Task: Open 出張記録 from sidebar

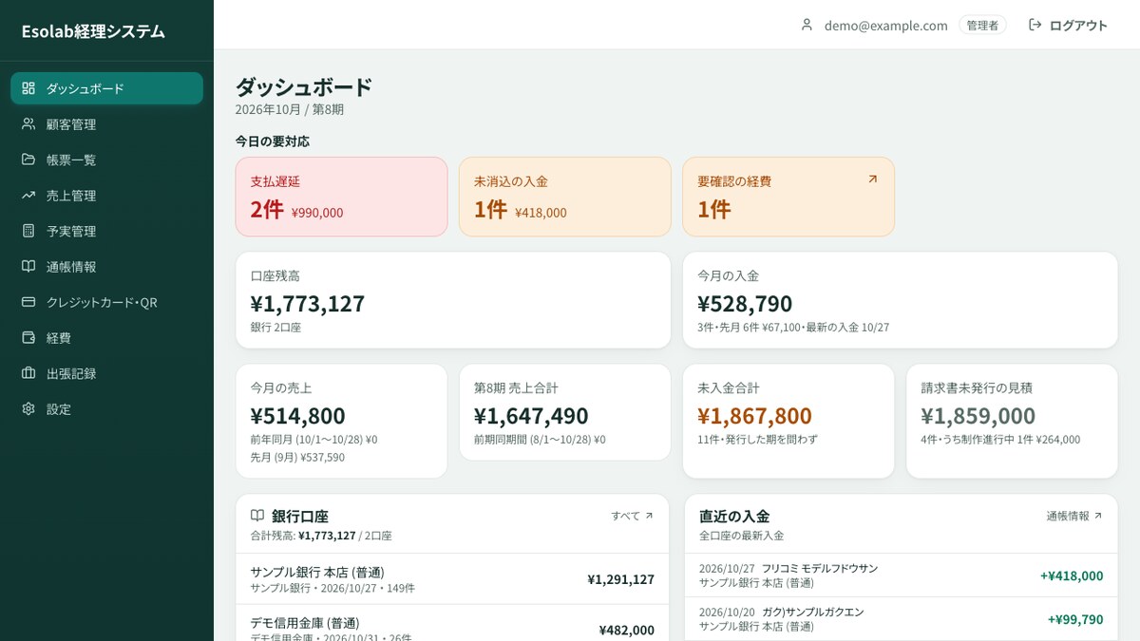Action: pyautogui.click(x=106, y=373)
